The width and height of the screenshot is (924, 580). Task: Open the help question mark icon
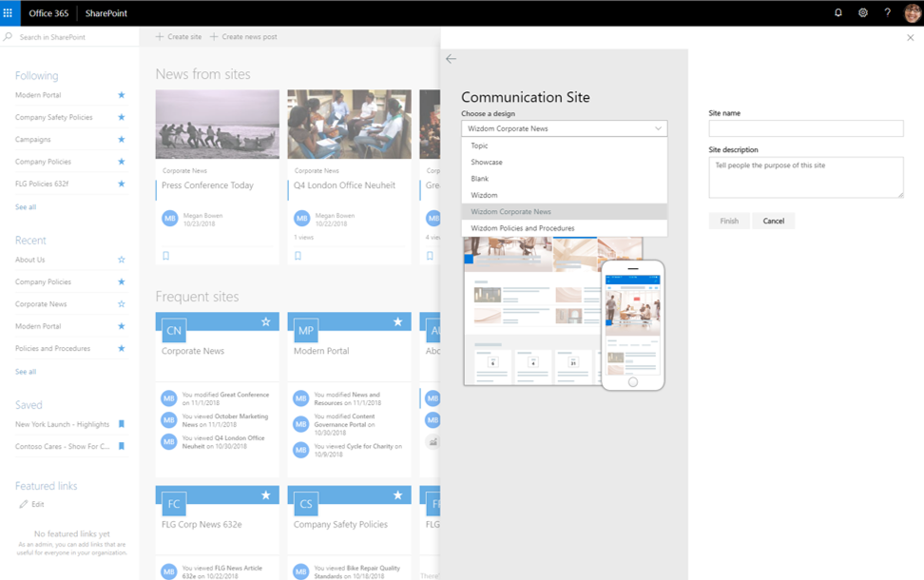point(888,12)
